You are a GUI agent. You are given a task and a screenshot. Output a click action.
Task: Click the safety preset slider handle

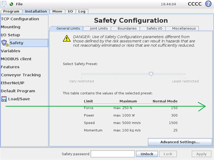tap(151, 74)
